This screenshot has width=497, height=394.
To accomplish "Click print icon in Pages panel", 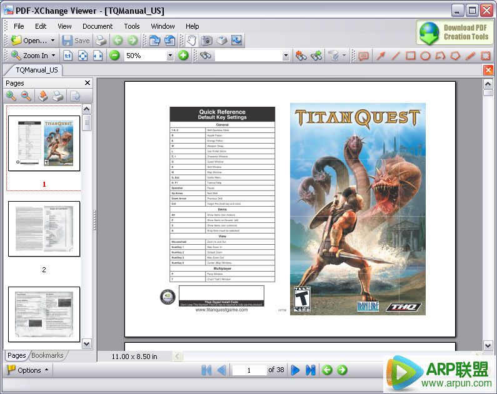I will (x=58, y=96).
